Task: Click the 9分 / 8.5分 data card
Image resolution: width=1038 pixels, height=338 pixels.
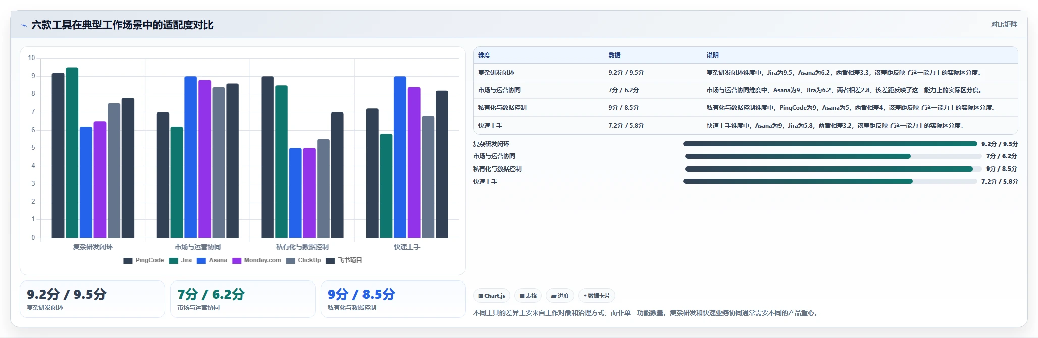Action: coord(393,299)
